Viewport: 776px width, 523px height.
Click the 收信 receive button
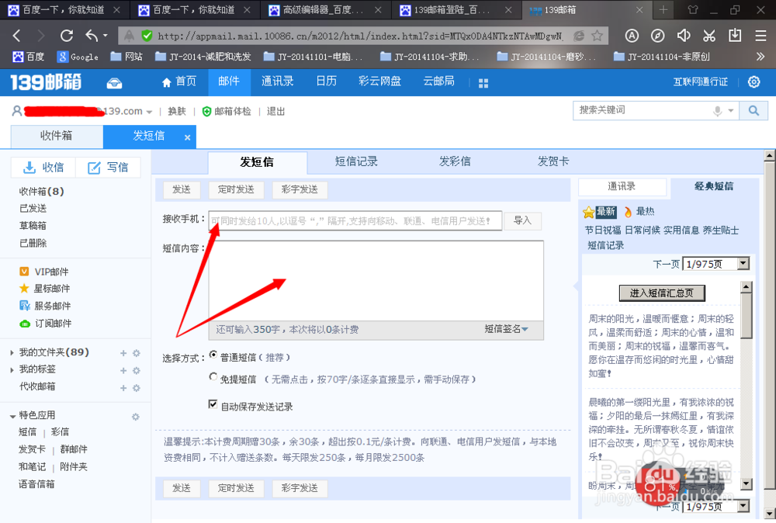point(43,168)
